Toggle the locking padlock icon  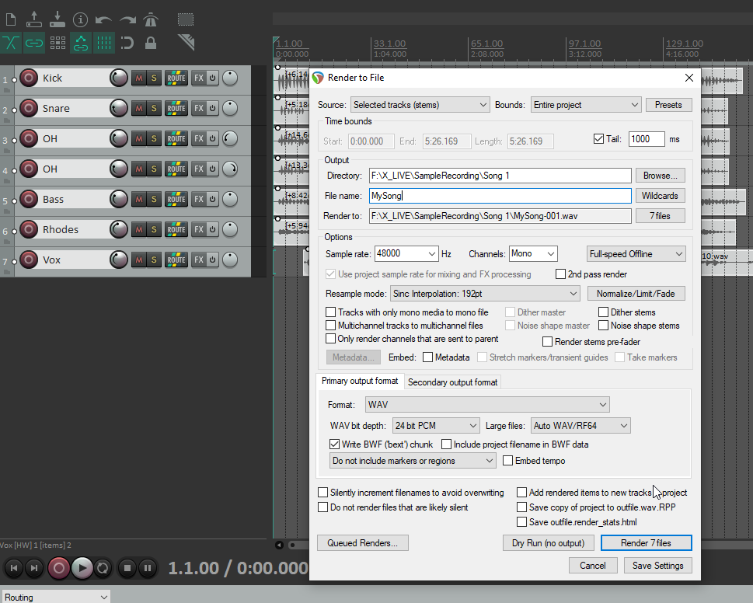pyautogui.click(x=151, y=44)
